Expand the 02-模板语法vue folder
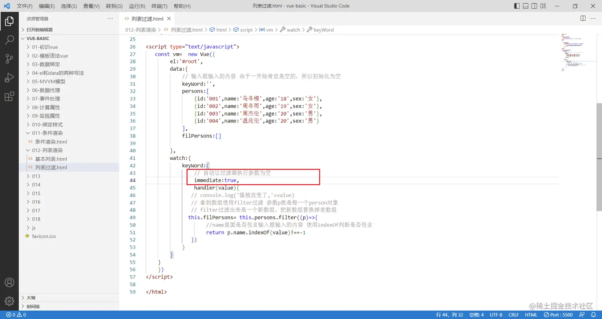 click(x=69, y=56)
